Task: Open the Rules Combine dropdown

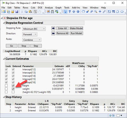Action: coord(32,40)
